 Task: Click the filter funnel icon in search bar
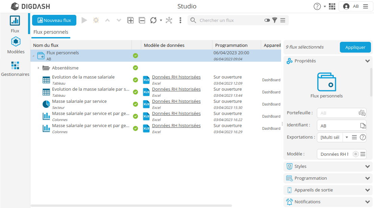tap(275, 20)
